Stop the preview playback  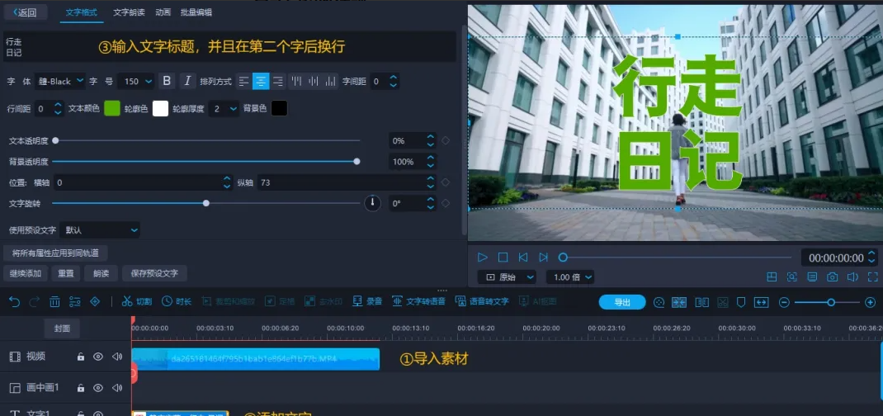pos(503,258)
